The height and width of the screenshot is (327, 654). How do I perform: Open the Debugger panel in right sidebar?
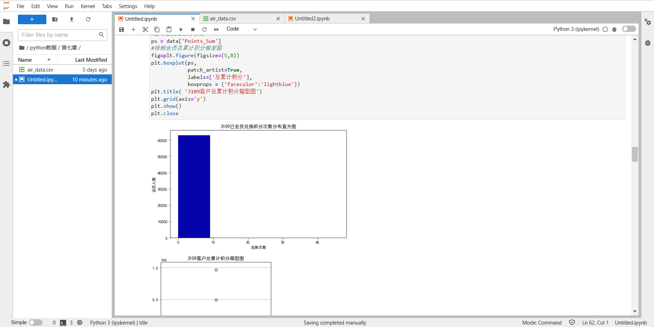tap(648, 43)
